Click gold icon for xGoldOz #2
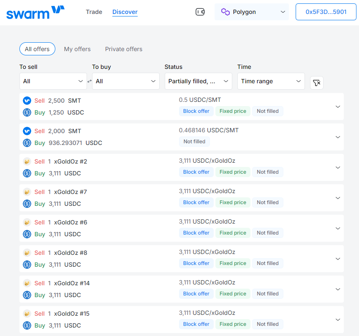 tap(27, 161)
